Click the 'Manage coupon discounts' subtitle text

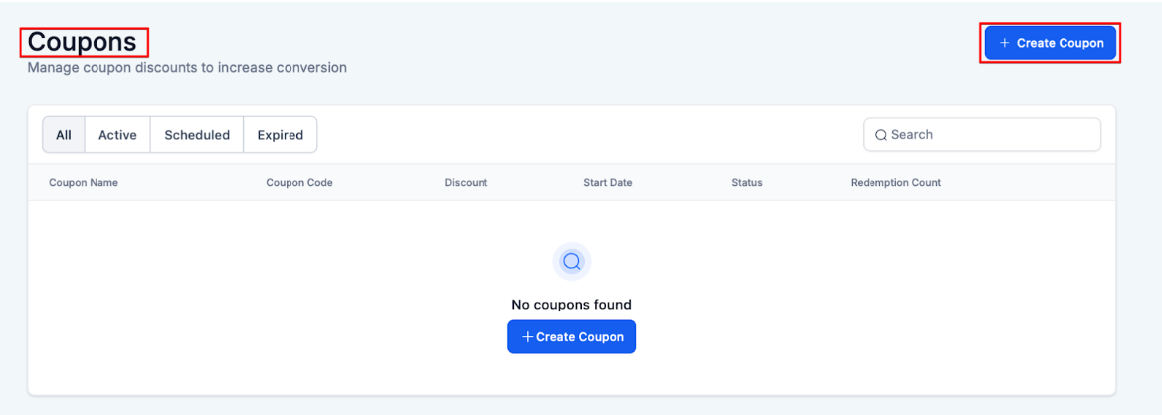point(187,68)
